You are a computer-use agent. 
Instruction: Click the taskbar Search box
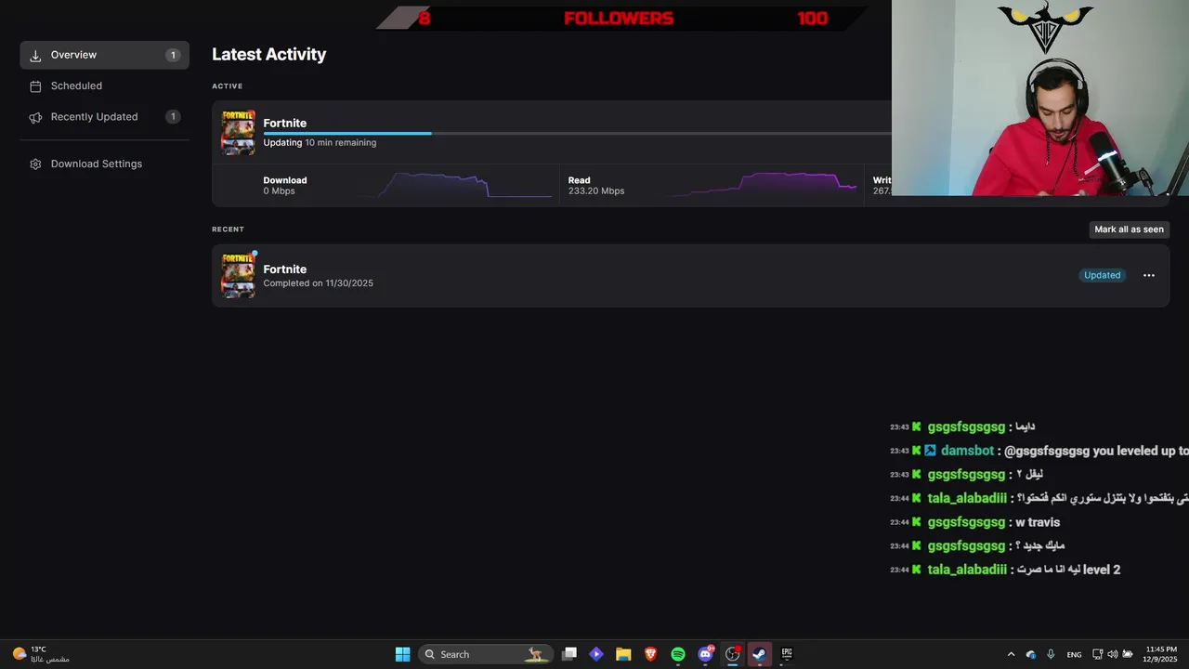pyautogui.click(x=486, y=654)
